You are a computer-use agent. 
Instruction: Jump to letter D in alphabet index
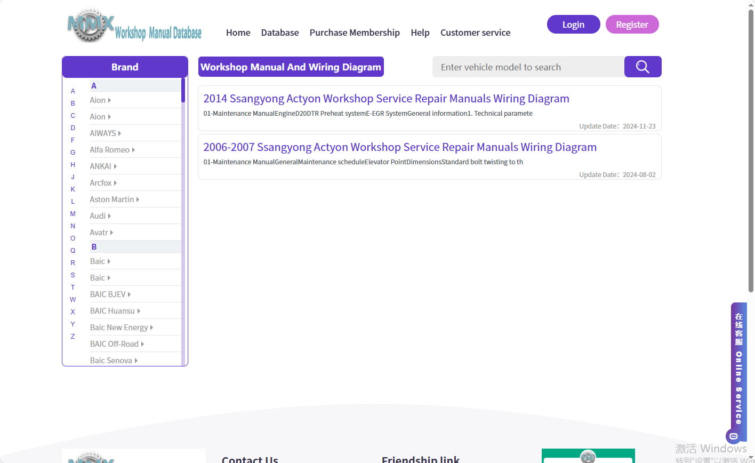point(73,128)
